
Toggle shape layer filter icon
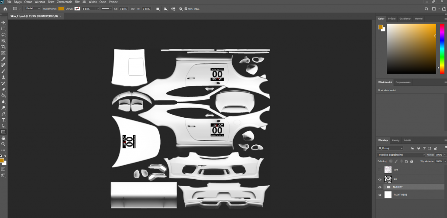click(x=430, y=148)
